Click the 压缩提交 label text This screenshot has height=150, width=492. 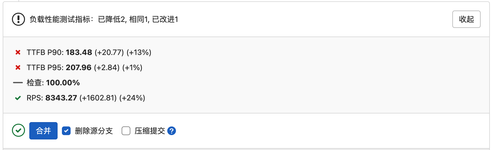[150, 131]
